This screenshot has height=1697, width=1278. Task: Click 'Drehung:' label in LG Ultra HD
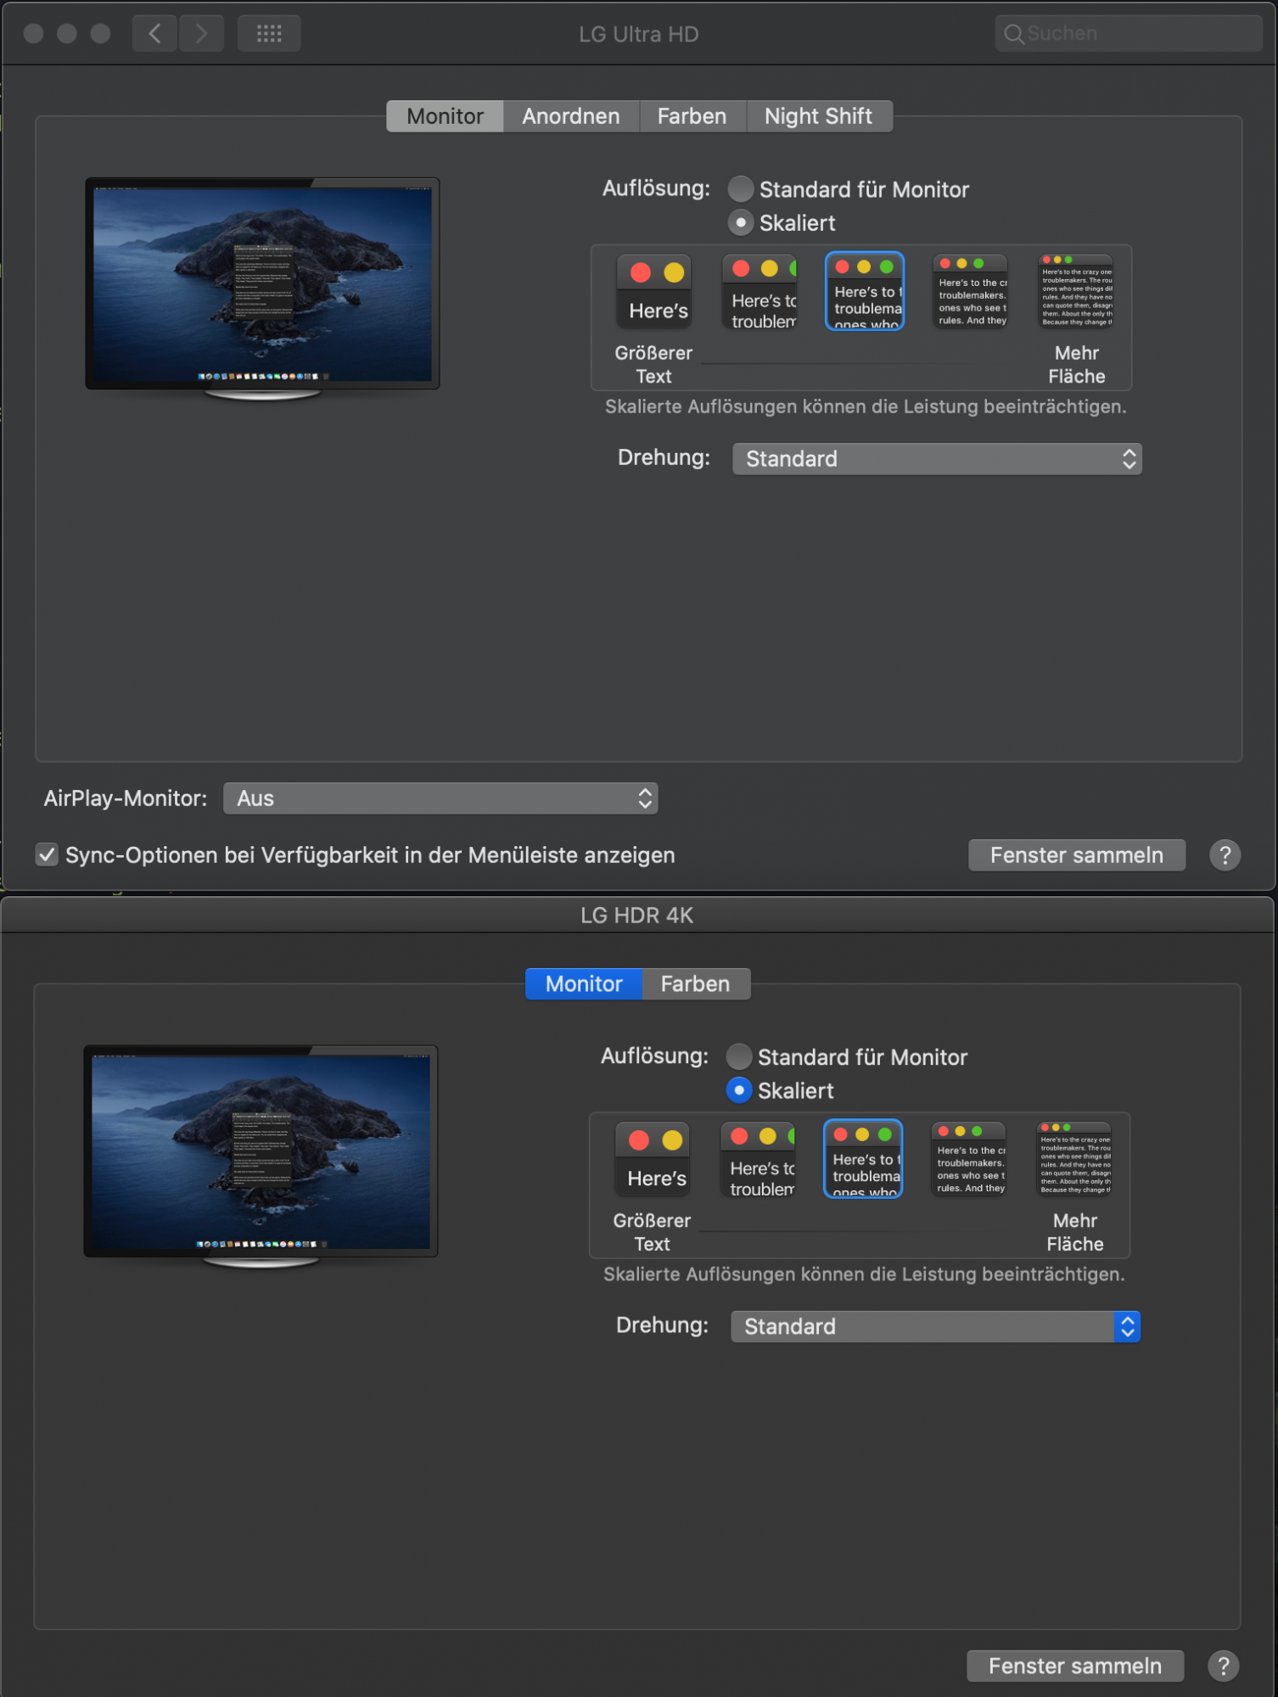click(664, 458)
